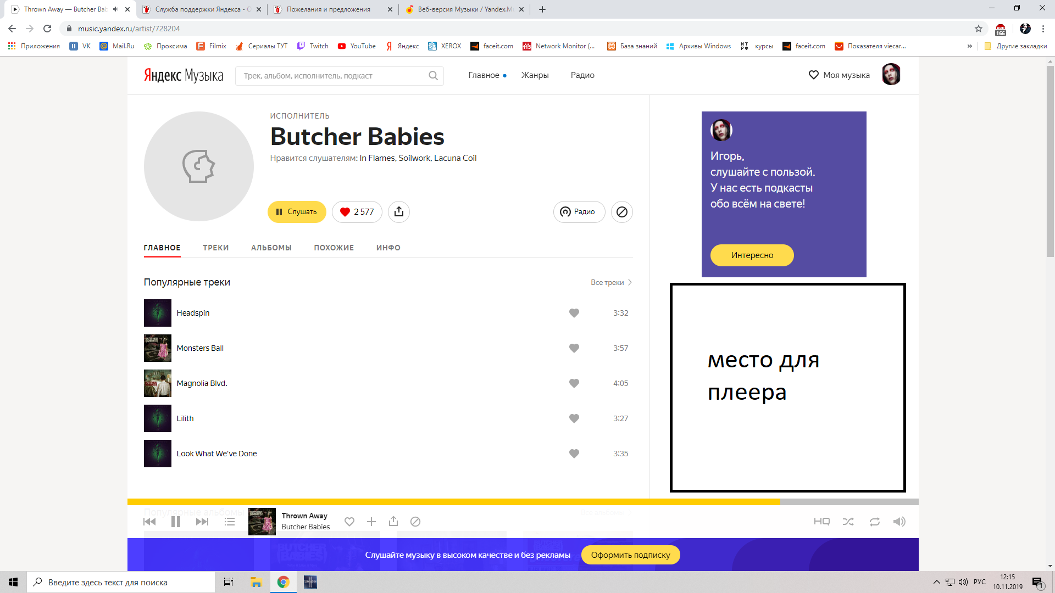Mute the player volume

[x=899, y=522]
